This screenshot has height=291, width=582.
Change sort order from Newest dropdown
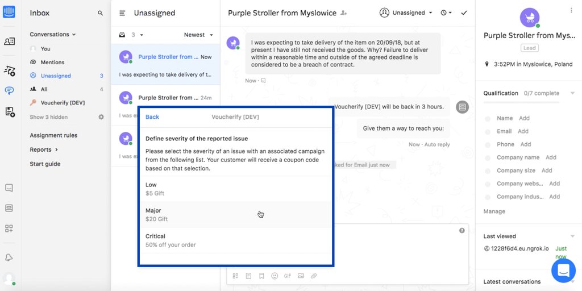[x=198, y=35]
